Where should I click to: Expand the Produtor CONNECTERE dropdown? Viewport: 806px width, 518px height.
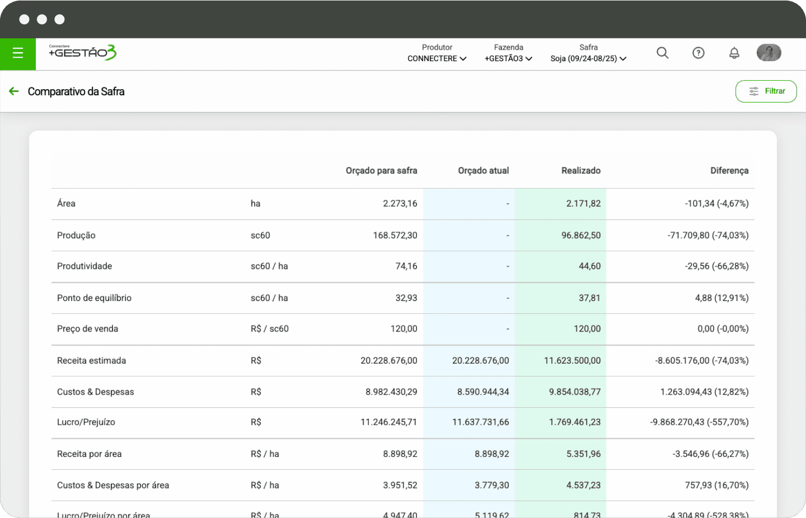click(x=437, y=59)
